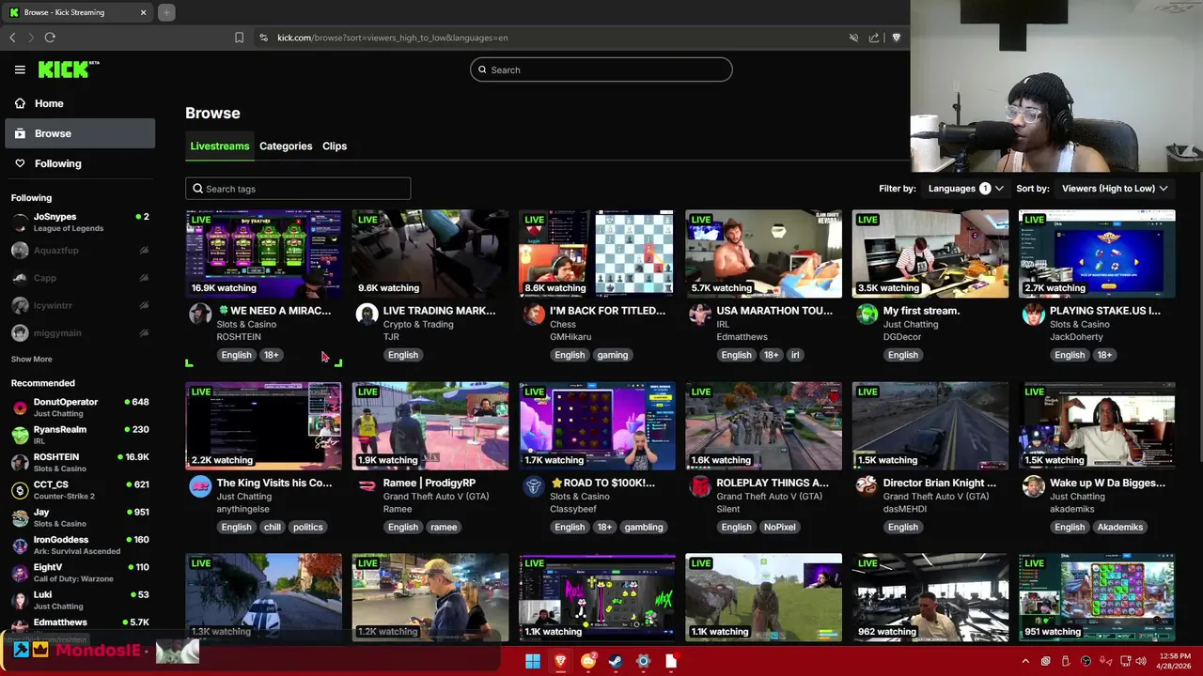Screen dimensions: 1203x676
Task: Open My first stream. thumbnail
Action: (x=930, y=254)
